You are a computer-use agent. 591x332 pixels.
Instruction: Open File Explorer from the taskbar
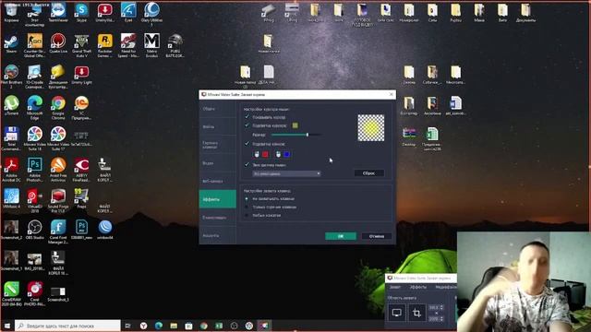pos(174,326)
